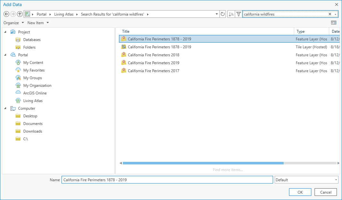Open the path history dropdown arrow
Image resolution: width=342 pixels, height=200 pixels.
[x=217, y=14]
